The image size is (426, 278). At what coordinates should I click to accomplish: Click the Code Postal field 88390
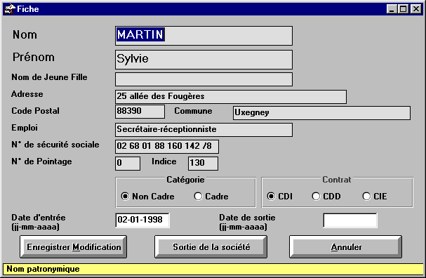pyautogui.click(x=140, y=112)
